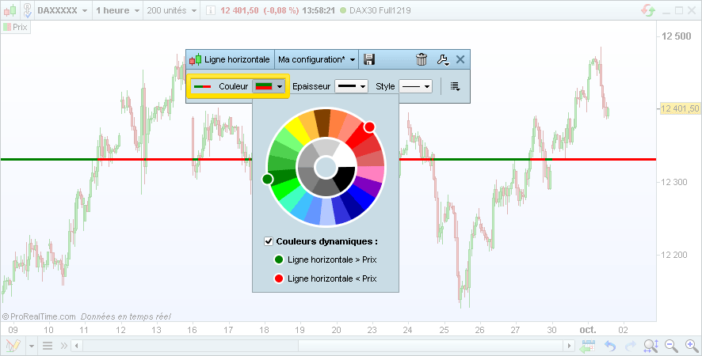
Task: Open the Ma configuration dropdown
Action: tap(316, 59)
